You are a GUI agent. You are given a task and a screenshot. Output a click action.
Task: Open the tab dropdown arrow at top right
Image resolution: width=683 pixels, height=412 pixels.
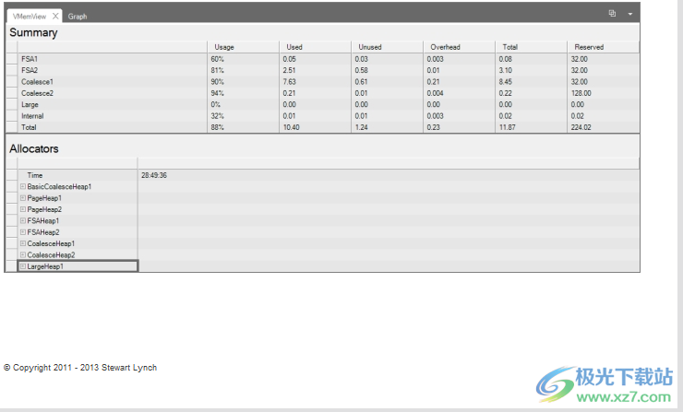(x=630, y=15)
